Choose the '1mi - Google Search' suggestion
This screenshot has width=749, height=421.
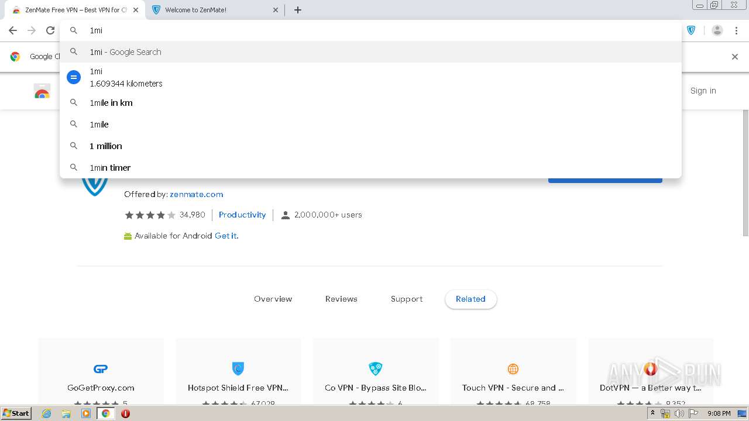tap(370, 52)
